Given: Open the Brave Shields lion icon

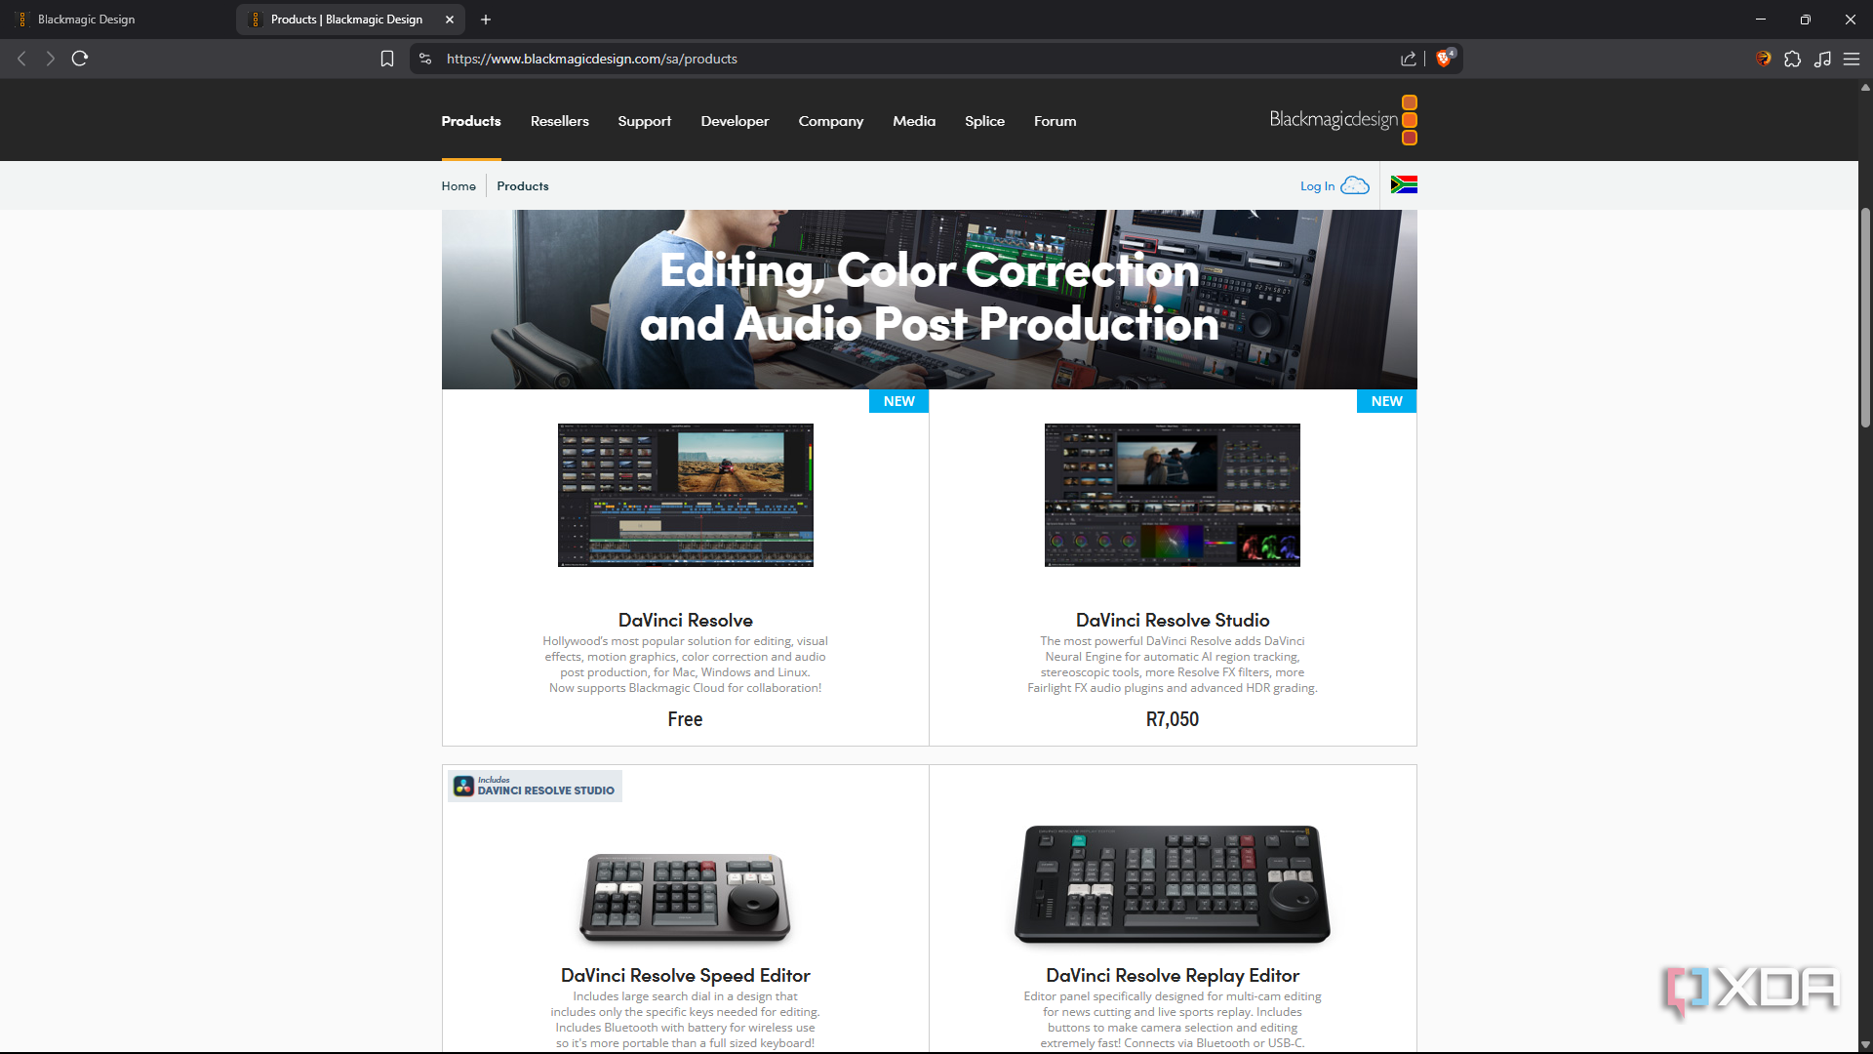Looking at the screenshot, I should (1445, 58).
